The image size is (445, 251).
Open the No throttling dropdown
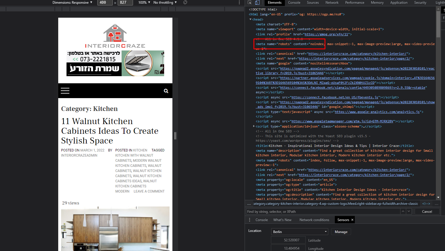tap(165, 3)
